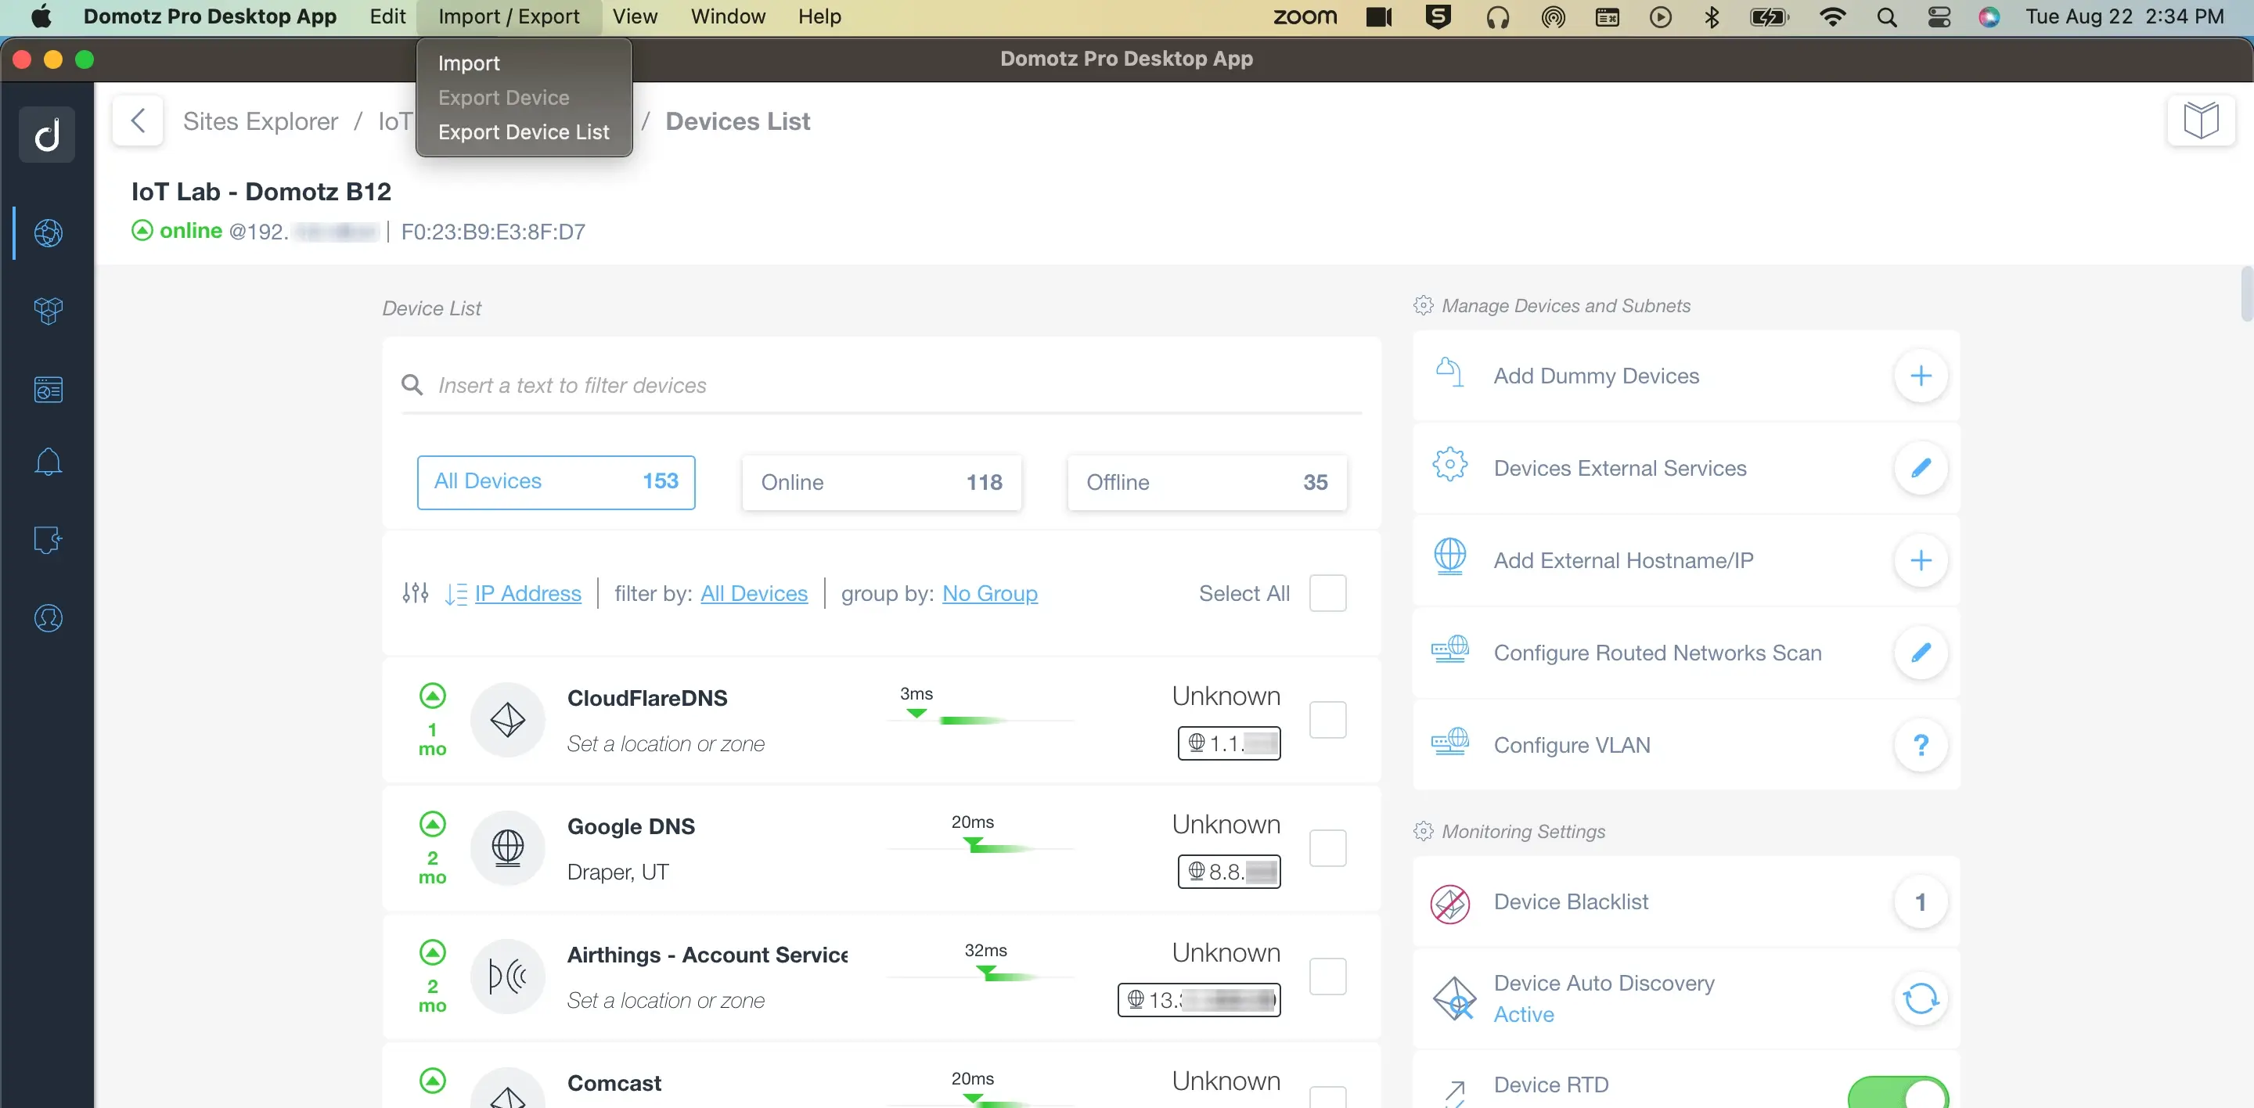
Task: Click the 13 IP badge for Airthings
Action: [1199, 999]
